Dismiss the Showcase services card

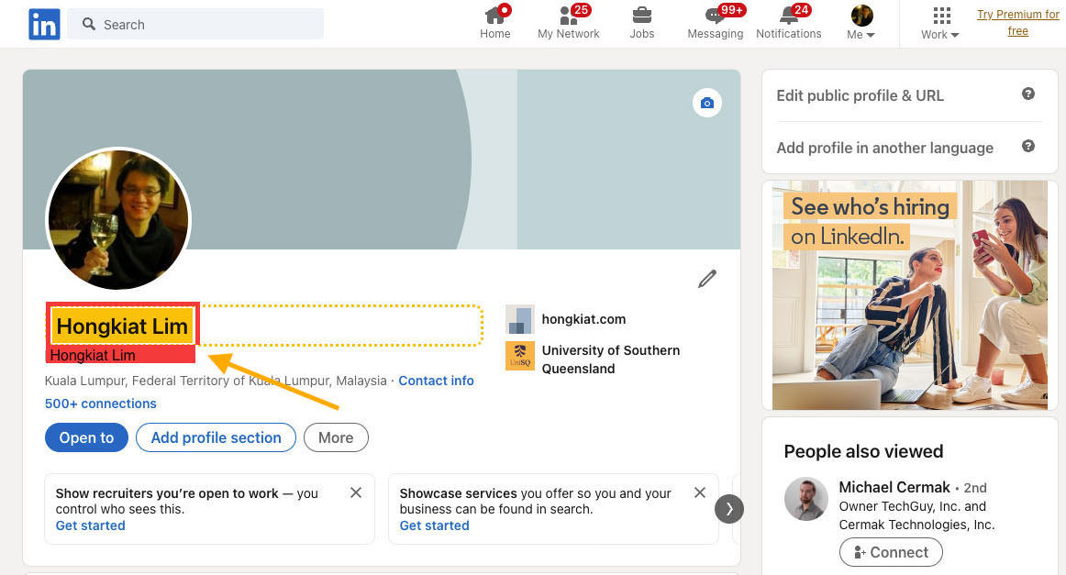700,492
